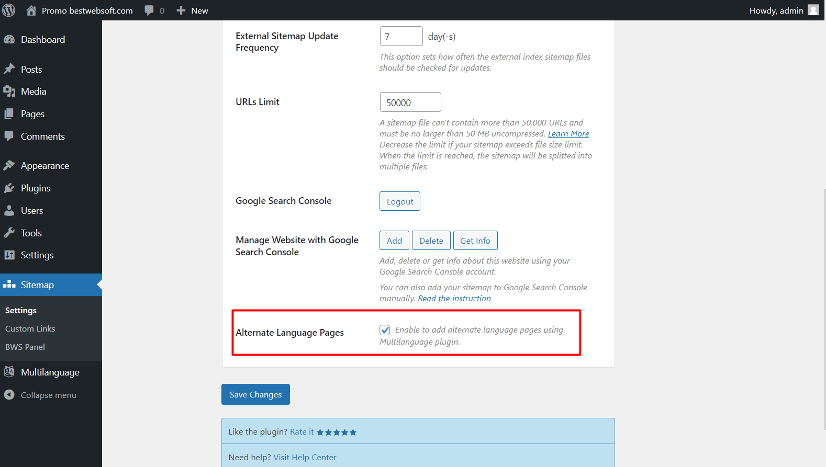Viewport: 826px width, 467px height.
Task: Click the Add website button
Action: tap(394, 241)
